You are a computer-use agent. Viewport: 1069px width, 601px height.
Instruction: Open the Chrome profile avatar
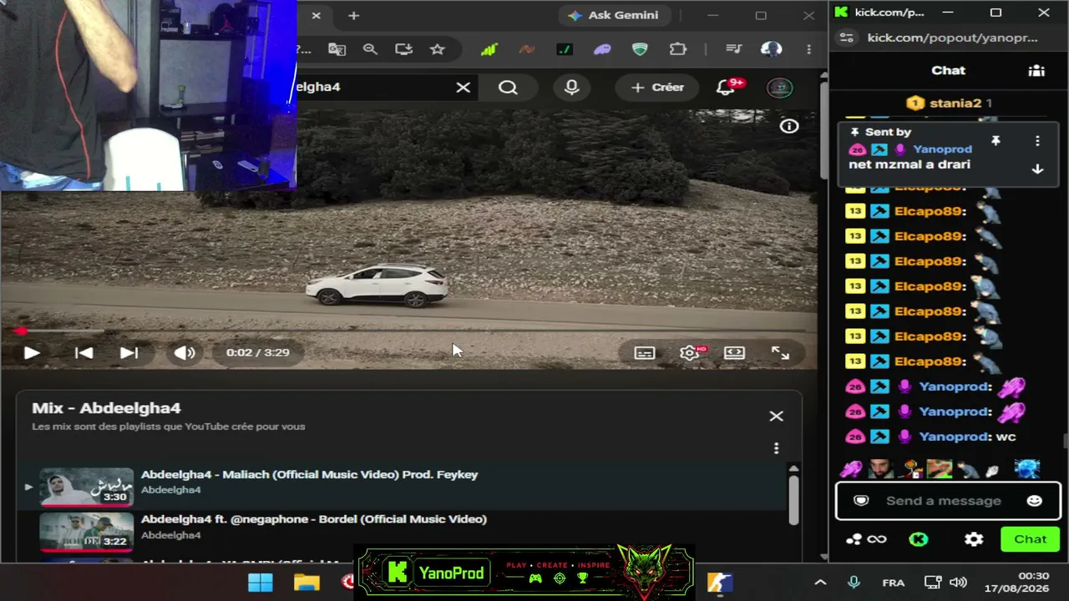pyautogui.click(x=771, y=49)
